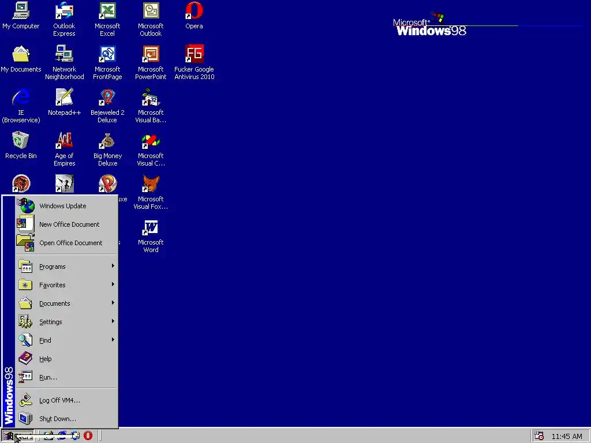Expand the Documents submenu arrow
This screenshot has width=591, height=443.
click(x=113, y=303)
